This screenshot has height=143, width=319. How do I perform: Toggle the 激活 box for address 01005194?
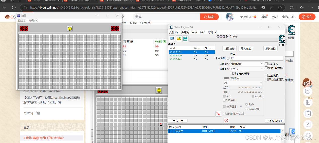point(171,131)
